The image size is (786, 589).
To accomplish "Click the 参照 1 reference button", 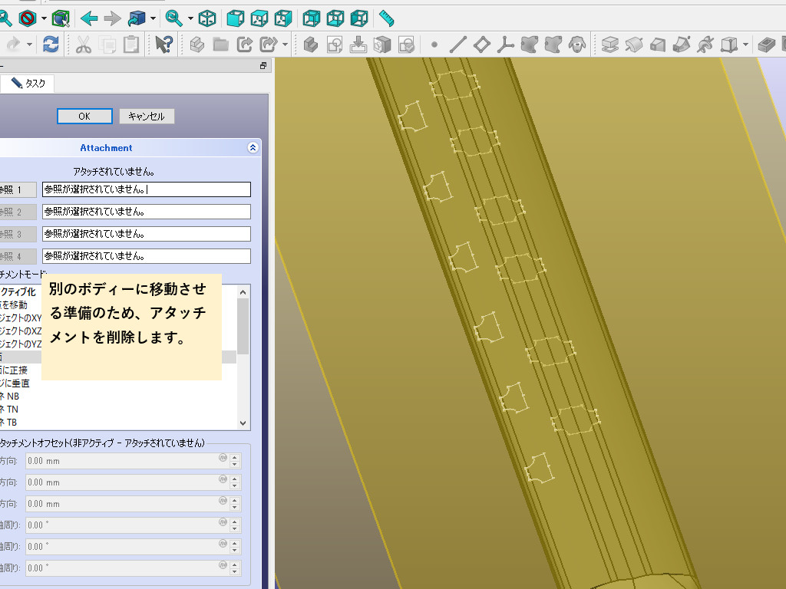I will point(17,189).
